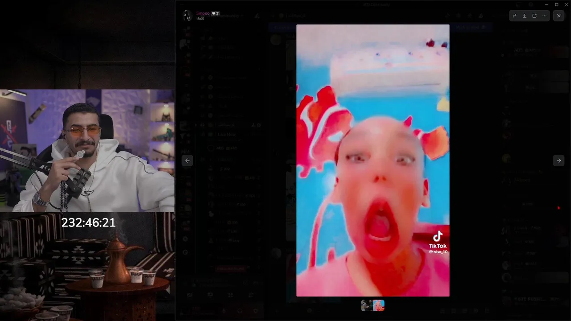
Task: Select the blue-pink thumbnail below image
Action: (379, 305)
